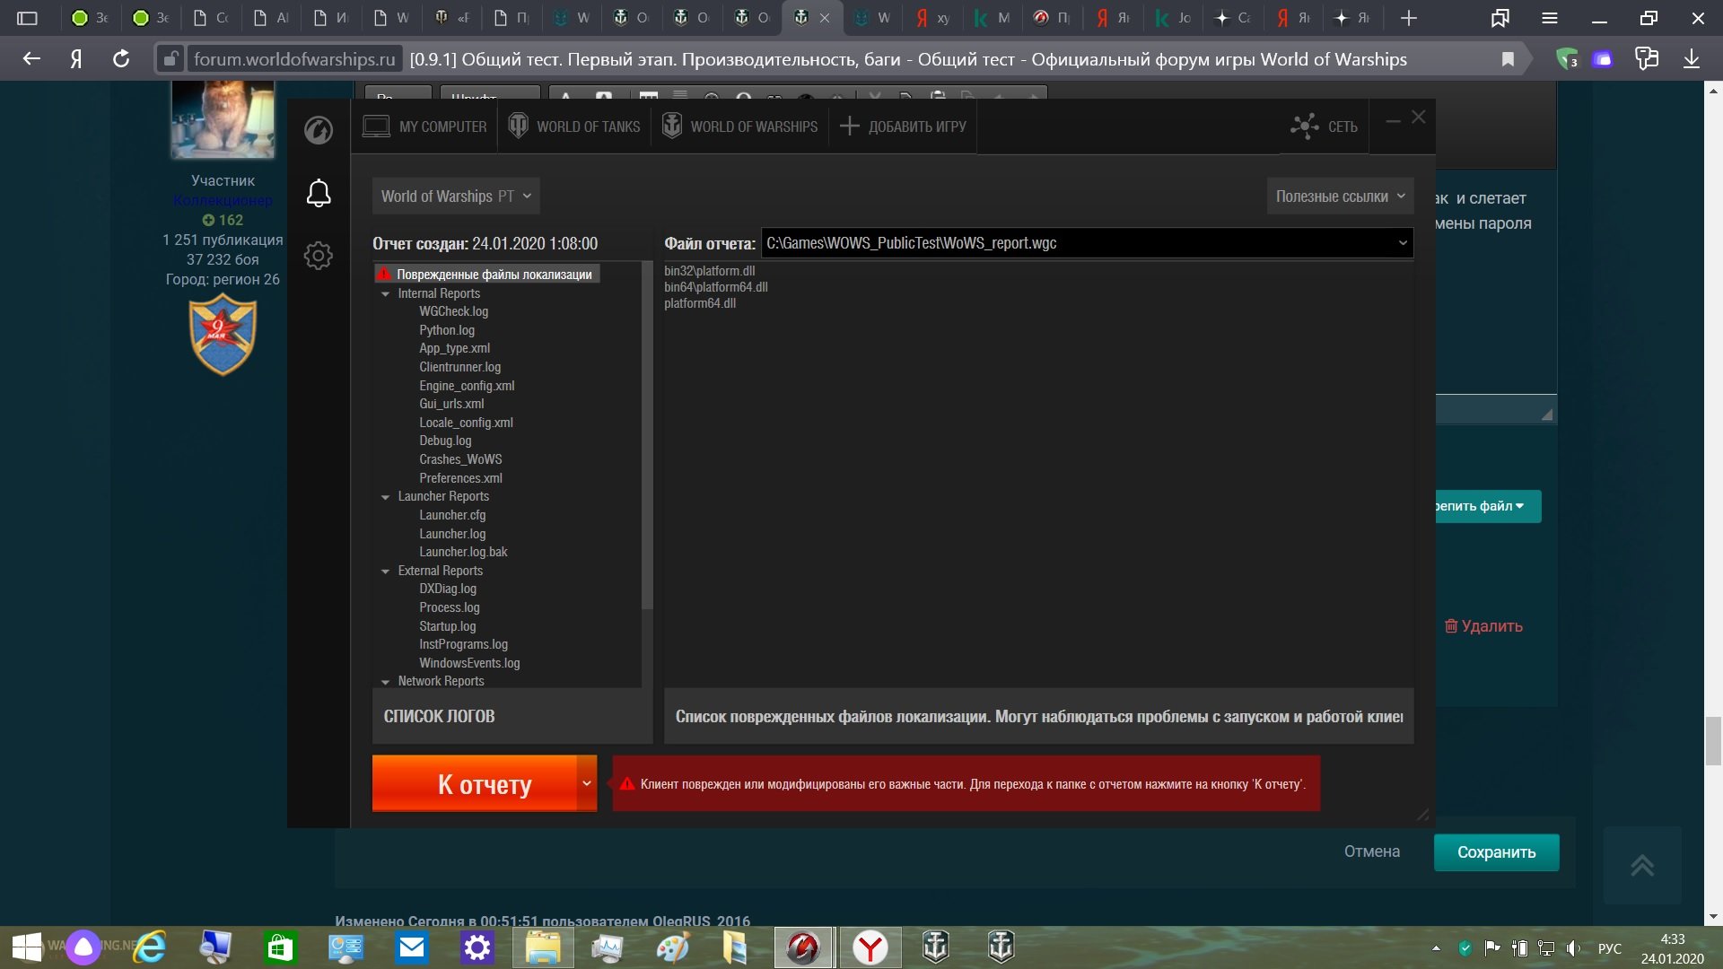Image resolution: width=1723 pixels, height=969 pixels.
Task: Collapse Network Reports tree node
Action: 386,682
